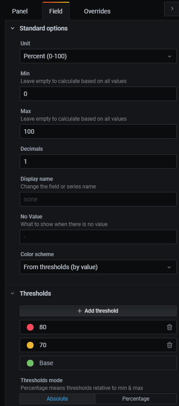Delete the 80 threshold with trash icon
179x406 pixels.
click(x=170, y=327)
